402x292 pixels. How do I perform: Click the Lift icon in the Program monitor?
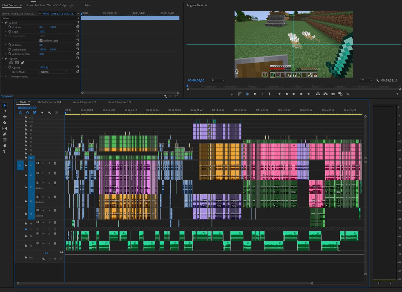click(318, 94)
